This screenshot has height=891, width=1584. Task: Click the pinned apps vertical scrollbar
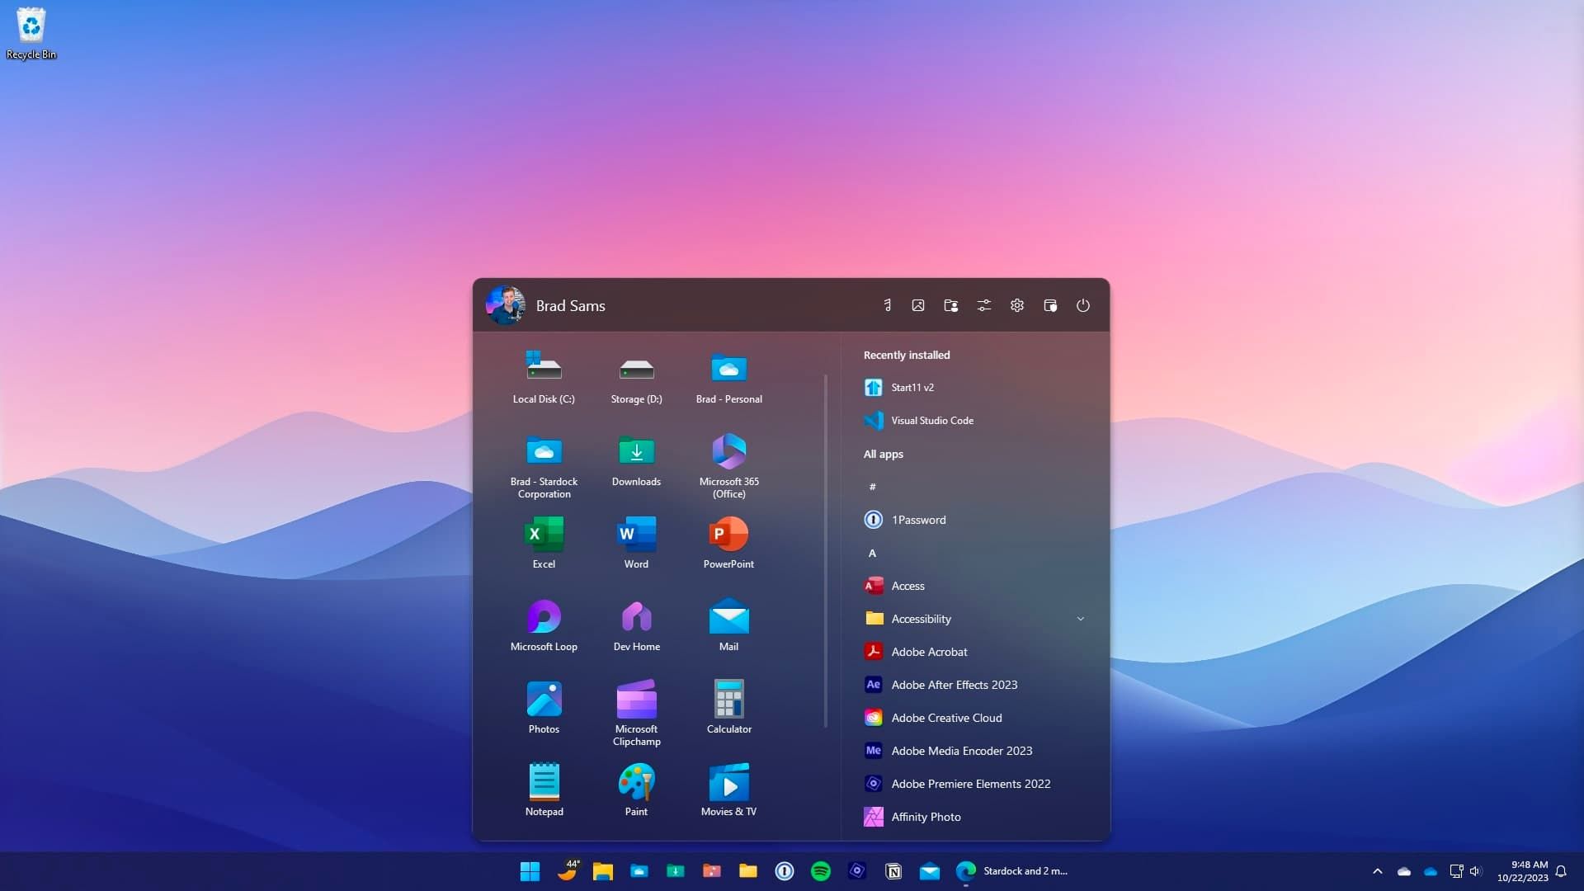tap(825, 551)
